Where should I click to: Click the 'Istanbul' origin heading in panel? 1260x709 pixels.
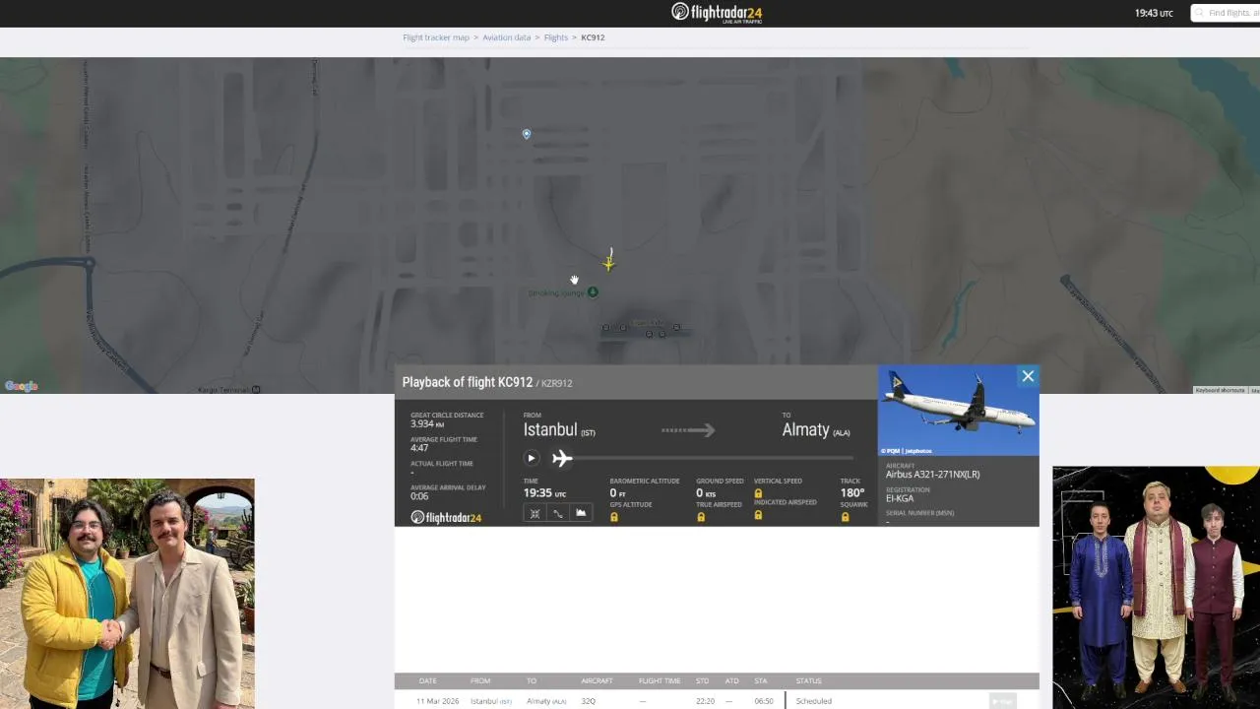pyautogui.click(x=550, y=429)
